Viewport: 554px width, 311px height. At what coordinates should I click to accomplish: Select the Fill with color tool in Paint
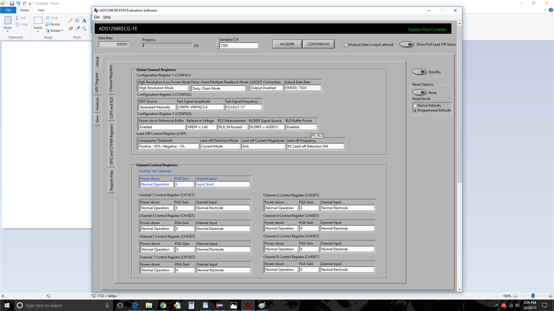(x=77, y=21)
